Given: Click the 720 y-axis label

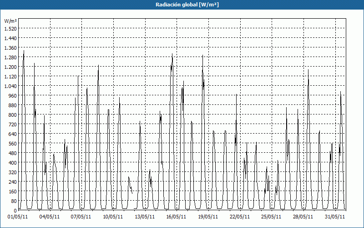Looking at the screenshot, I should [13, 124].
